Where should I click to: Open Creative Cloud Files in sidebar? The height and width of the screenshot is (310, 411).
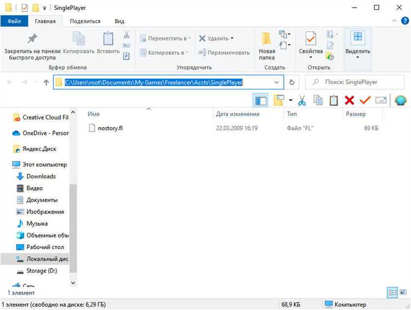tap(41, 117)
